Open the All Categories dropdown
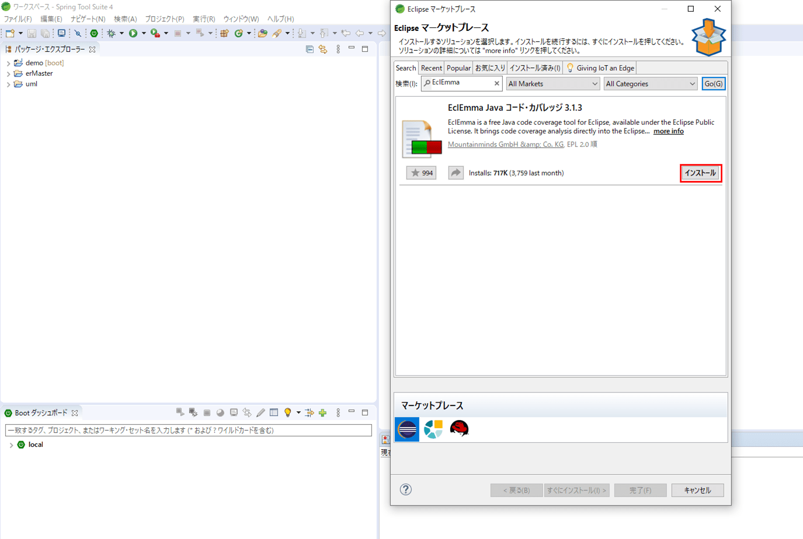The width and height of the screenshot is (803, 539). point(651,84)
